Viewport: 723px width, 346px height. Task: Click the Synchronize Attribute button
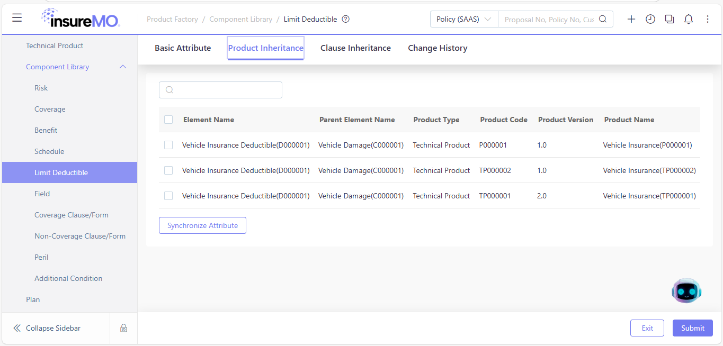(202, 225)
